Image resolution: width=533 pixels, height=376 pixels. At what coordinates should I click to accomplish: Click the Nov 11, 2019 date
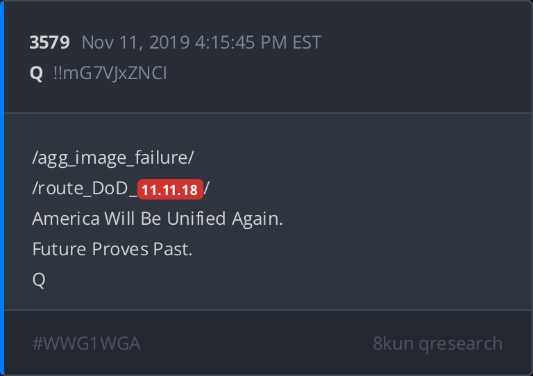[x=135, y=42]
